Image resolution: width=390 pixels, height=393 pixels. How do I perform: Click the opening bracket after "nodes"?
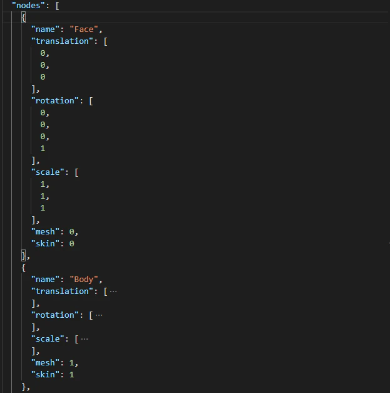click(x=58, y=6)
